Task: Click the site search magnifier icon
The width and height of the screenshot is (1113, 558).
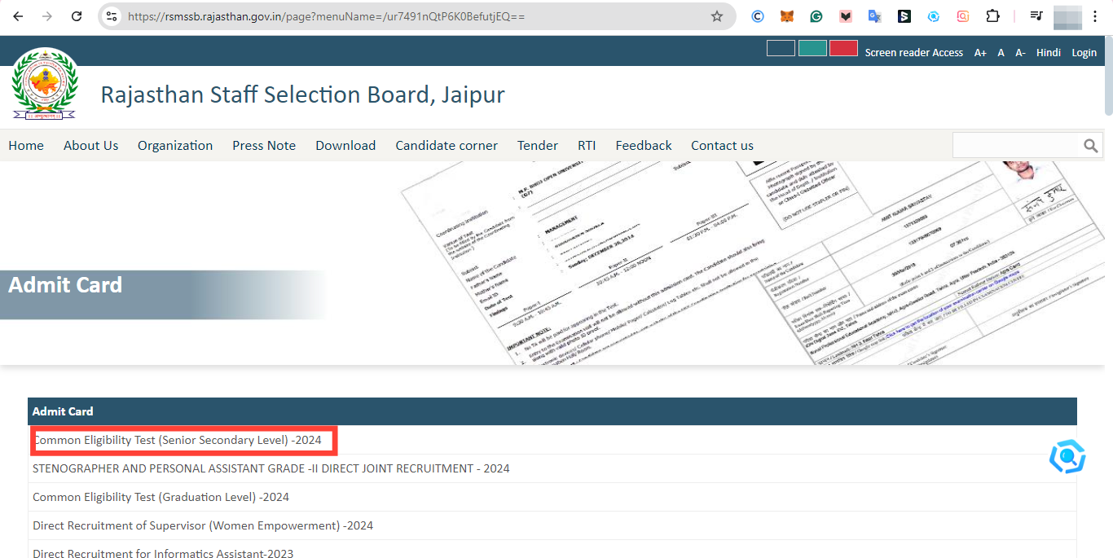Action: coord(1091,146)
